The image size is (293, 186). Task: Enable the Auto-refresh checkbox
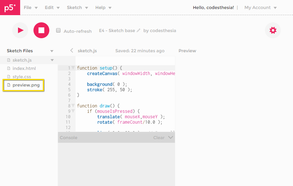58,31
